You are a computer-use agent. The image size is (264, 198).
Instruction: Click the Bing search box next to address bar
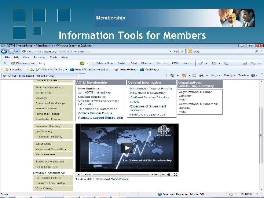pos(220,51)
